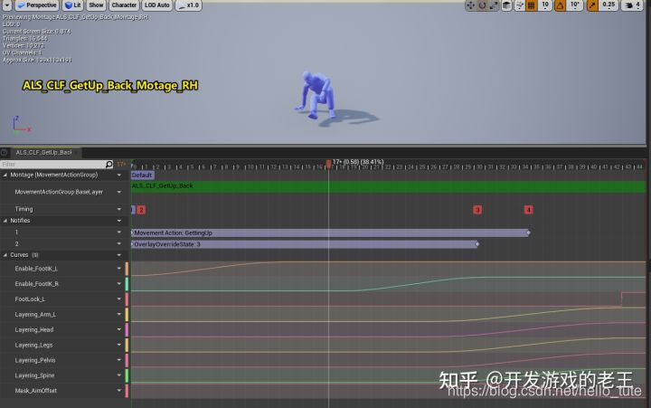Open the Montage track dropdown arrow
The height and width of the screenshot is (408, 651).
pyautogui.click(x=119, y=176)
